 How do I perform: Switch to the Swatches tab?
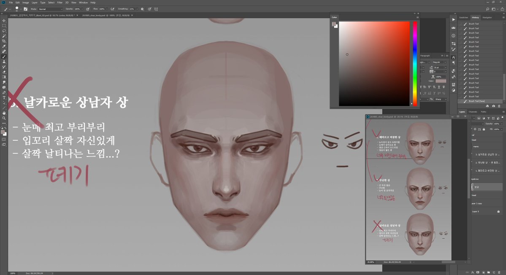click(464, 17)
